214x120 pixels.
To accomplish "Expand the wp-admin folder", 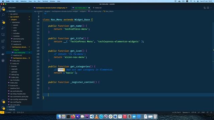I will click(x=14, y=14).
